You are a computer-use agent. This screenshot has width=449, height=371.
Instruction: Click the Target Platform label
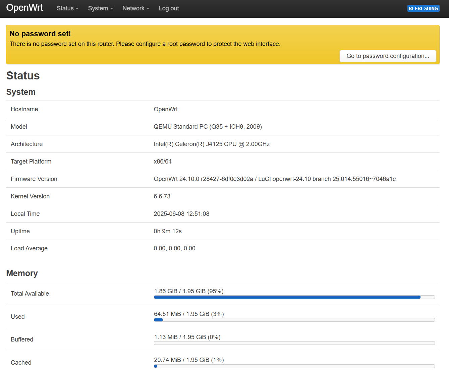pos(31,162)
